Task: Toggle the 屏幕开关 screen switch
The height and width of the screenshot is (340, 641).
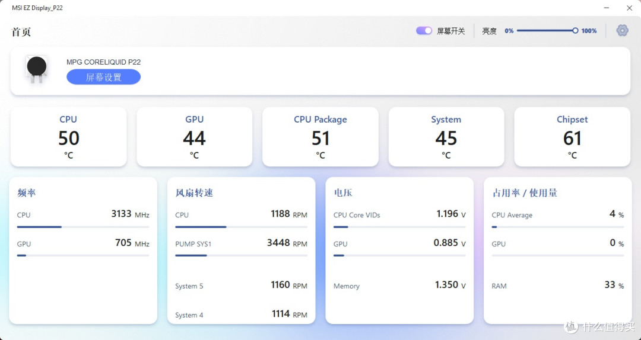Action: (x=424, y=31)
